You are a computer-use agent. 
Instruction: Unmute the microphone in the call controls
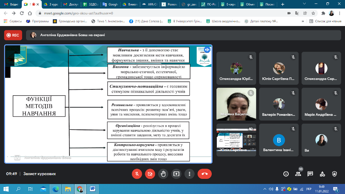point(136,174)
